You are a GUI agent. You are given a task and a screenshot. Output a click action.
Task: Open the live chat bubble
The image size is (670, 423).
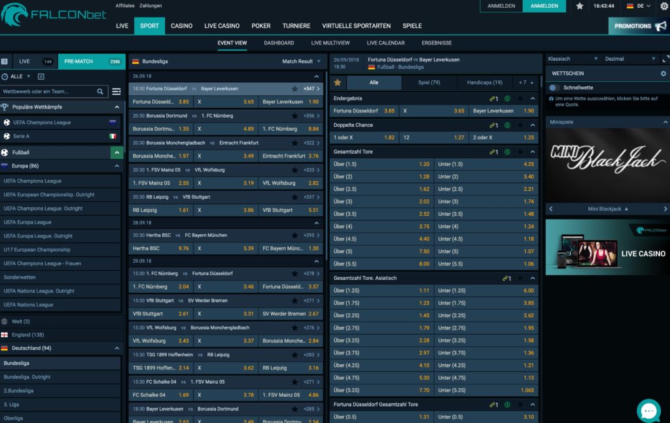click(x=648, y=411)
